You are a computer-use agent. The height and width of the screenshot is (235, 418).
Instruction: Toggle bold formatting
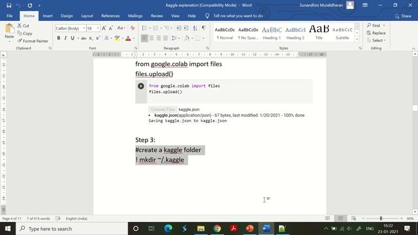pyautogui.click(x=59, y=38)
